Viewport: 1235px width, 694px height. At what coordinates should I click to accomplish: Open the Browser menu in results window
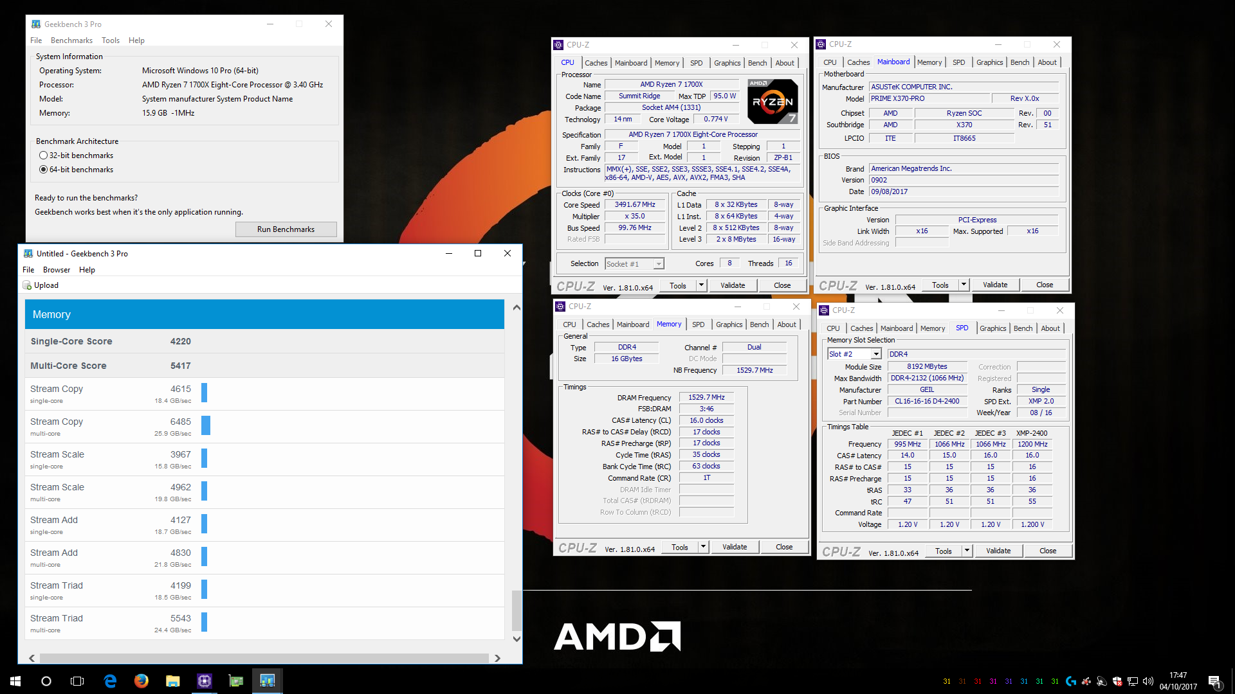point(57,270)
